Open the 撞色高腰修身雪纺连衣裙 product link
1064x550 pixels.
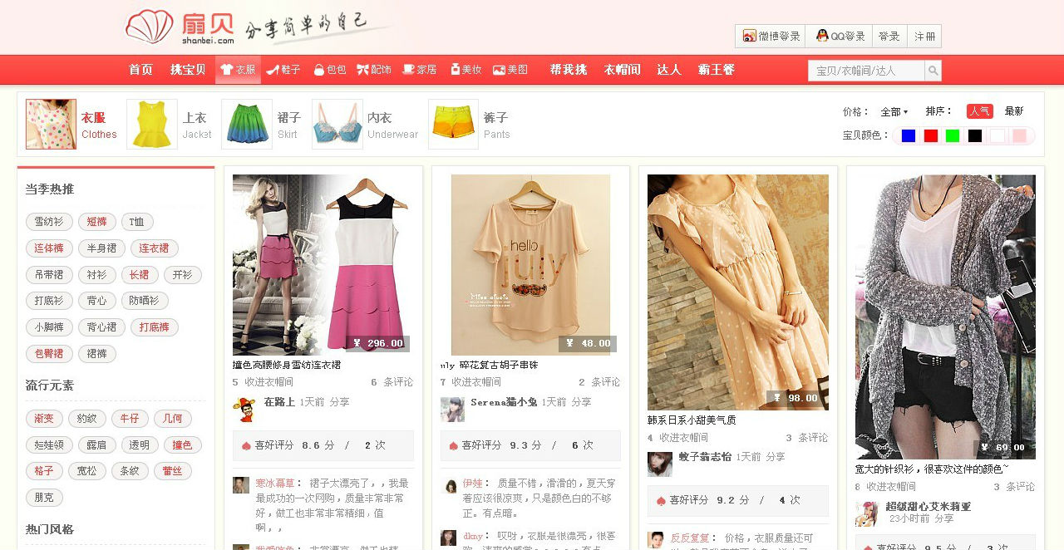pos(287,365)
